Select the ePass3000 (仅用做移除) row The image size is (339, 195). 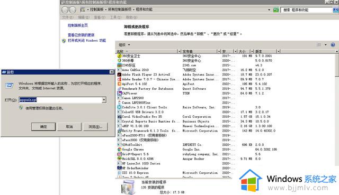point(198,140)
